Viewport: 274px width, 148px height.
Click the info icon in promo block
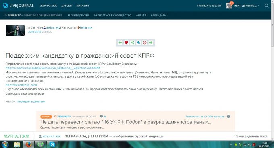pyautogui.click(x=228, y=117)
